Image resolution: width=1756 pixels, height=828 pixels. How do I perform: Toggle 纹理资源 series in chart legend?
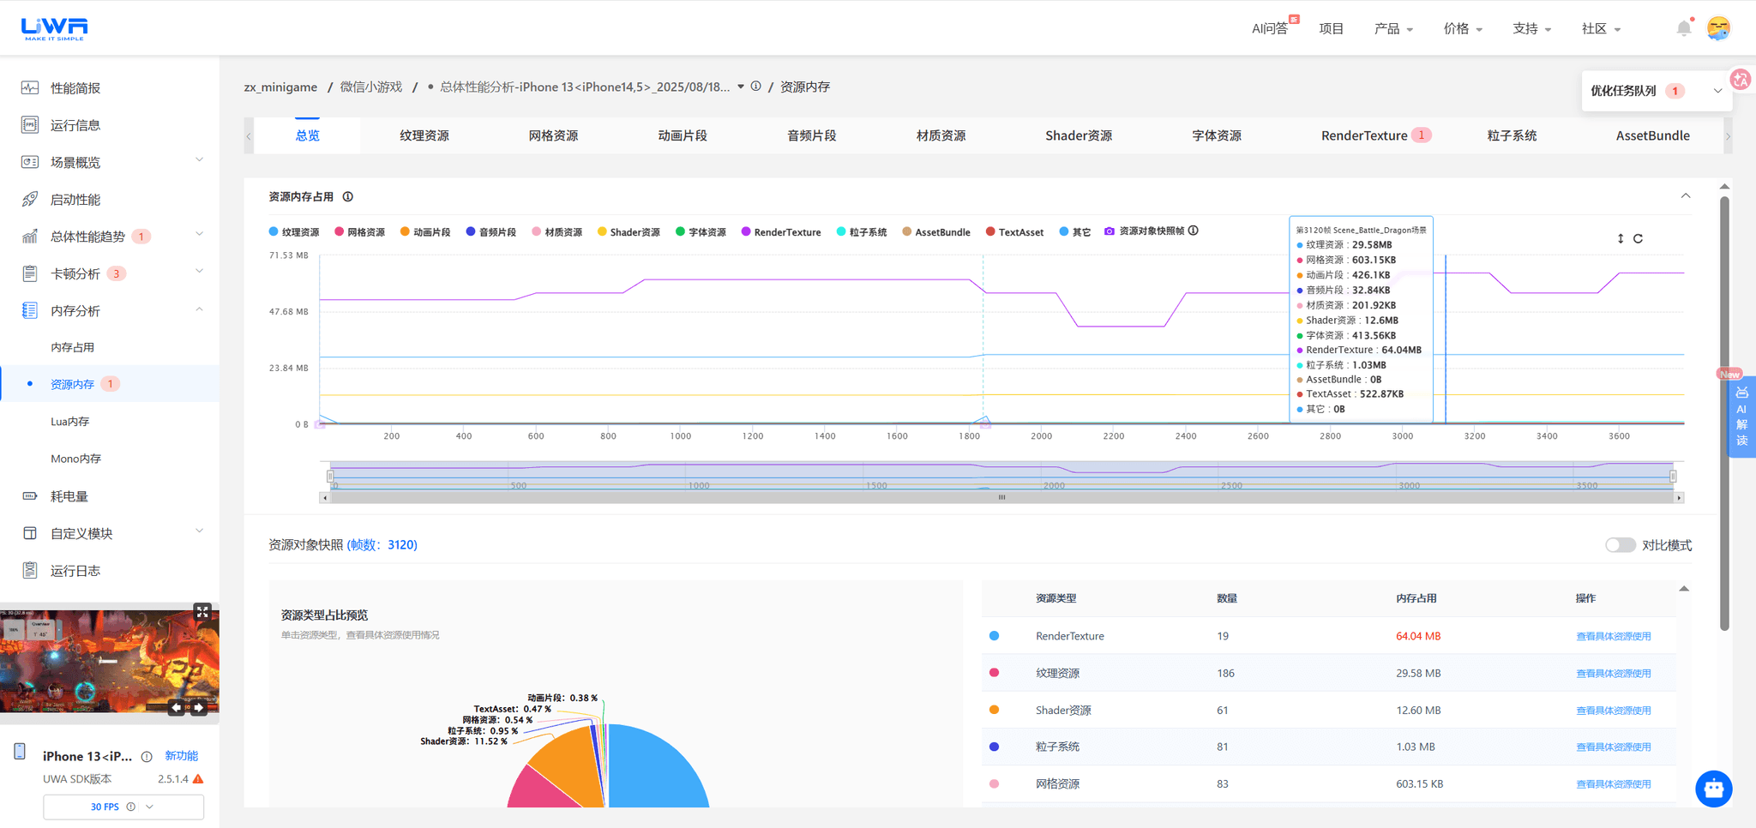click(294, 232)
